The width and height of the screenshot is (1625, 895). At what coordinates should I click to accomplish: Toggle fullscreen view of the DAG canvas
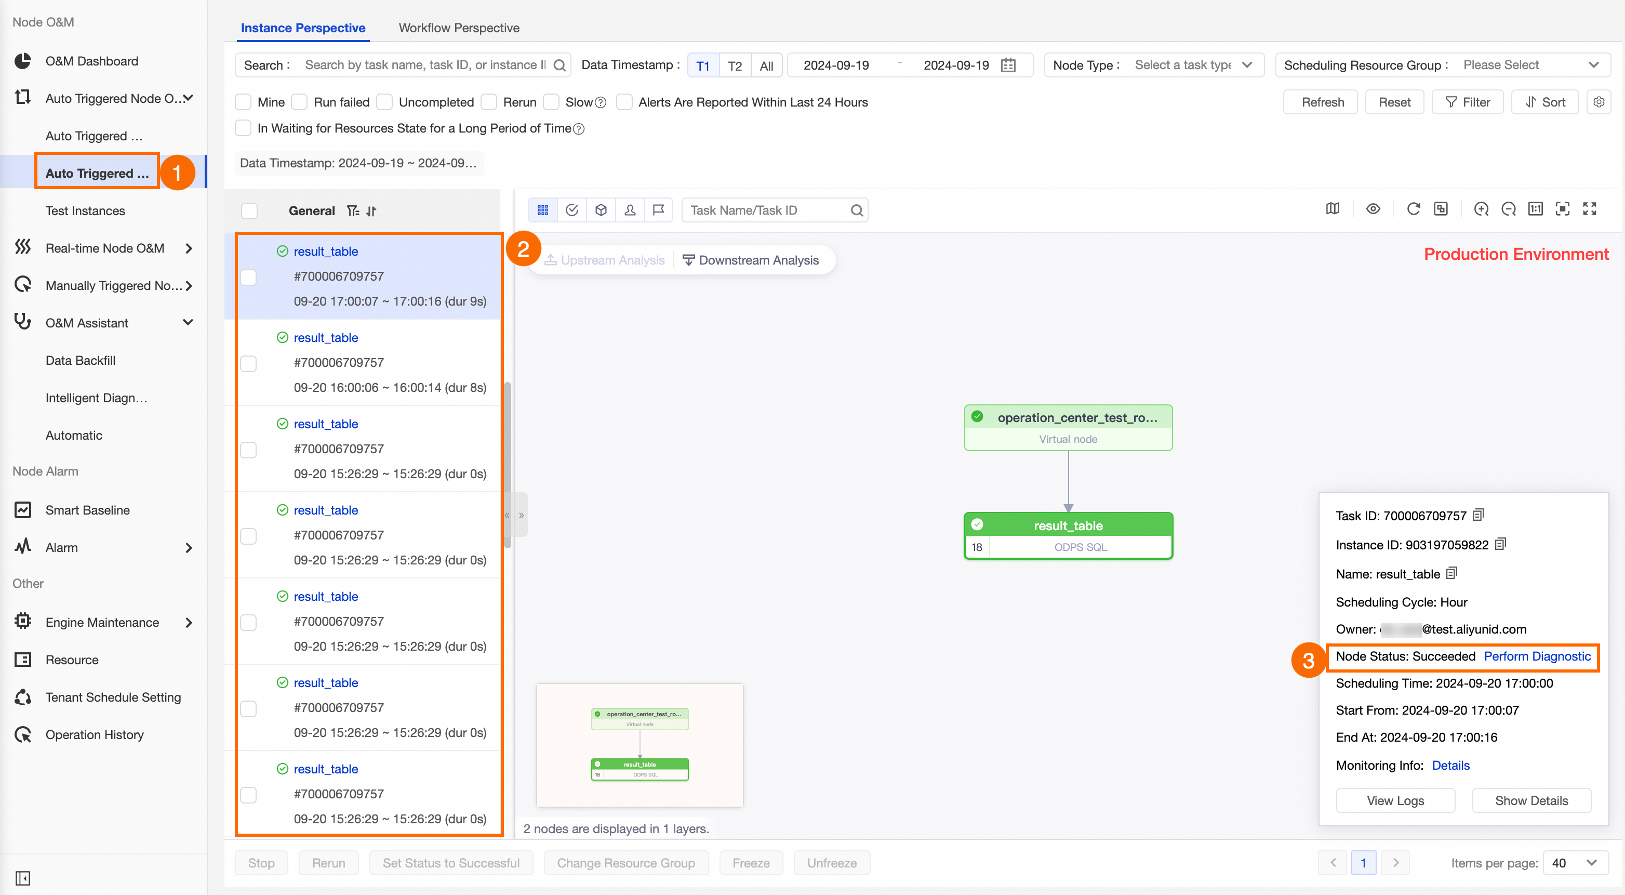[x=1589, y=209]
